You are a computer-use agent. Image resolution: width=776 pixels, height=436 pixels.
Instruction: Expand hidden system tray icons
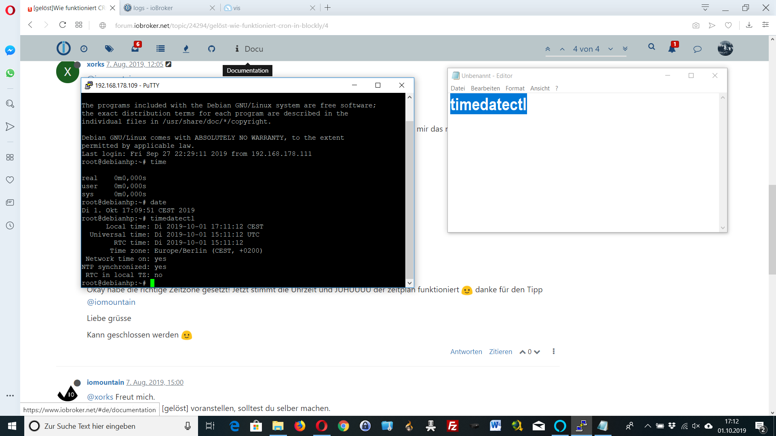(647, 426)
